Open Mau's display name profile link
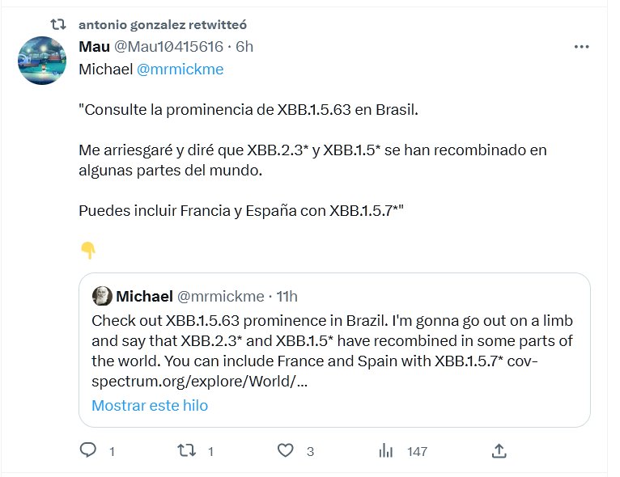 pos(94,47)
